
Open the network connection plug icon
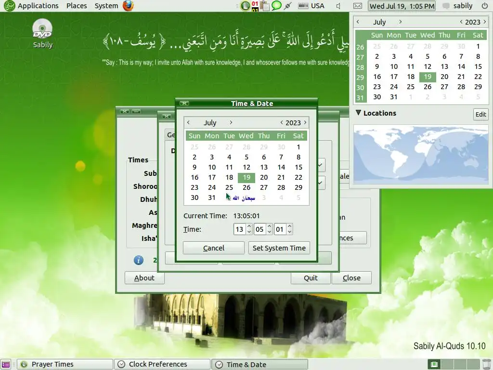[287, 6]
